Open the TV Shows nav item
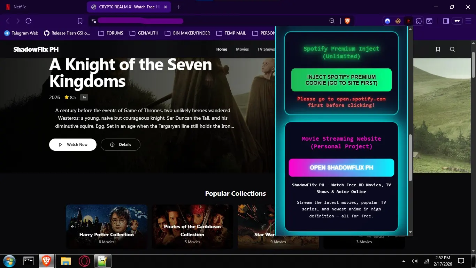Screen dimensions: 476x268 coord(266,49)
